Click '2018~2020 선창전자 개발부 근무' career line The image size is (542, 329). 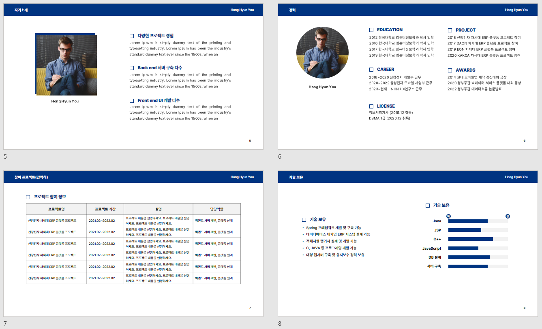pyautogui.click(x=395, y=77)
